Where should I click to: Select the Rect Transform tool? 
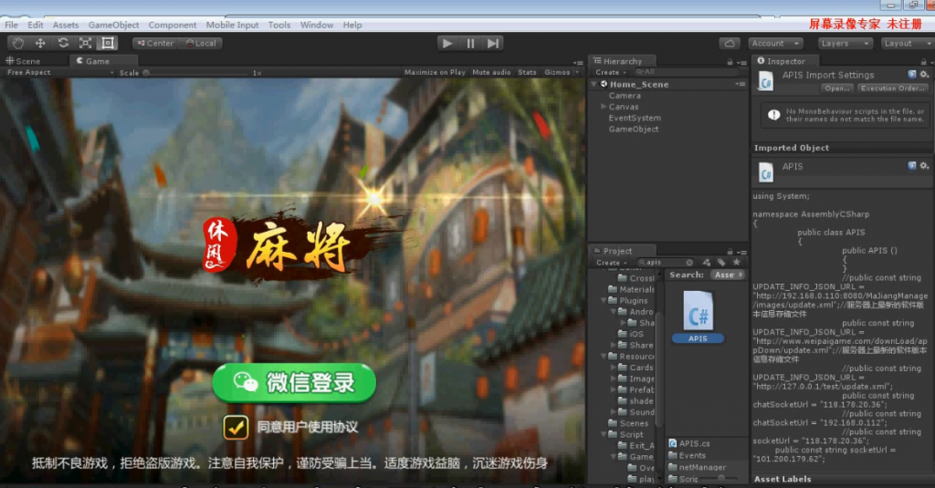tap(108, 43)
